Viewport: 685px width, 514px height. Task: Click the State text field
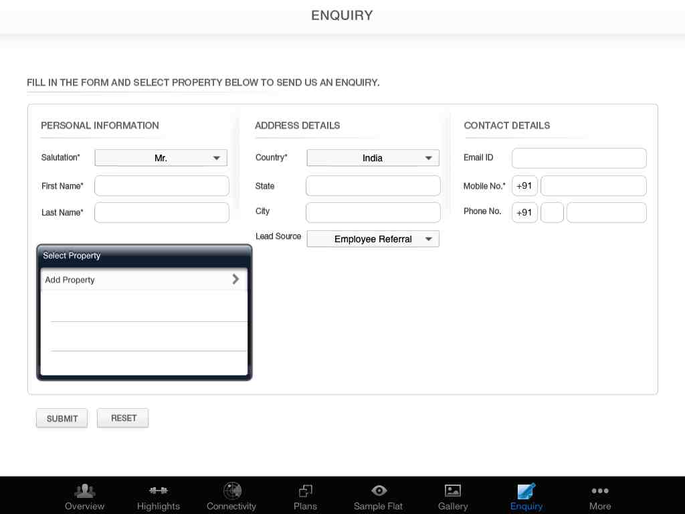tap(373, 186)
